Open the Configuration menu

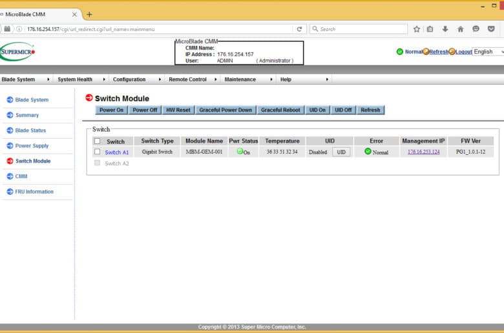[129, 79]
